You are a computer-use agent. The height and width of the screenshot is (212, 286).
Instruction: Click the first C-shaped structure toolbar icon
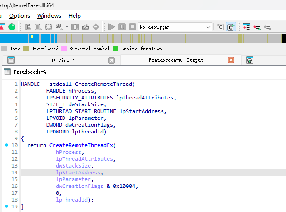click(28, 27)
